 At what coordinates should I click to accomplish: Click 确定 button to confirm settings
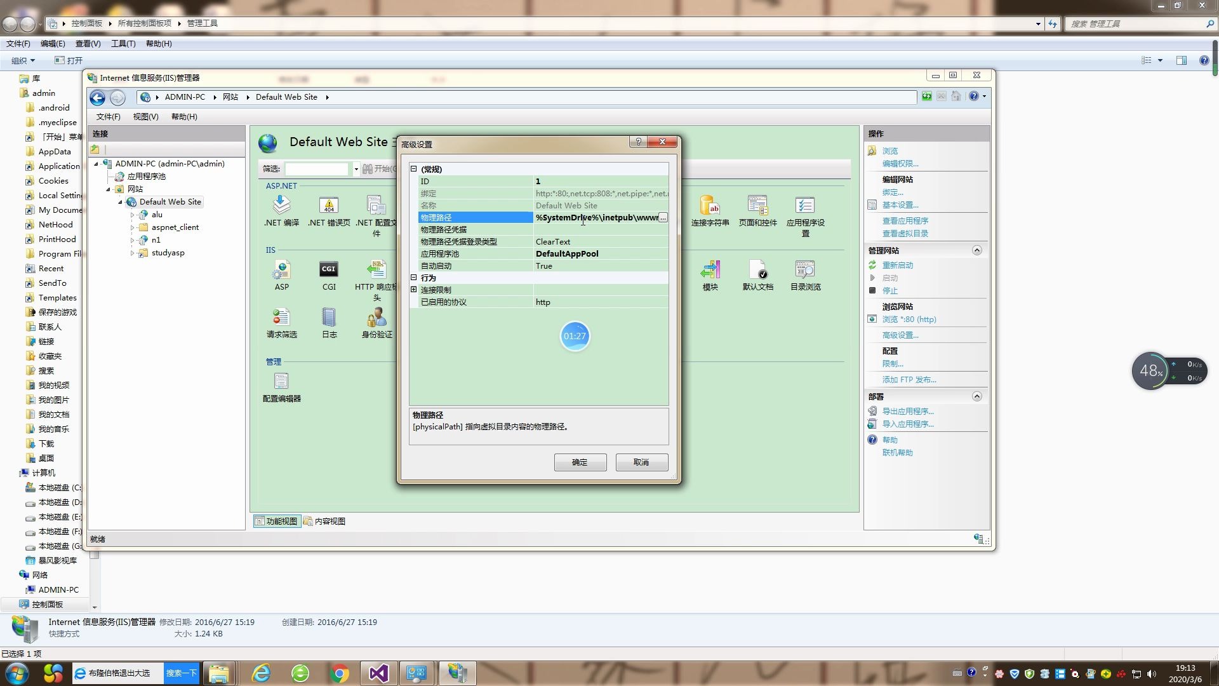click(580, 462)
